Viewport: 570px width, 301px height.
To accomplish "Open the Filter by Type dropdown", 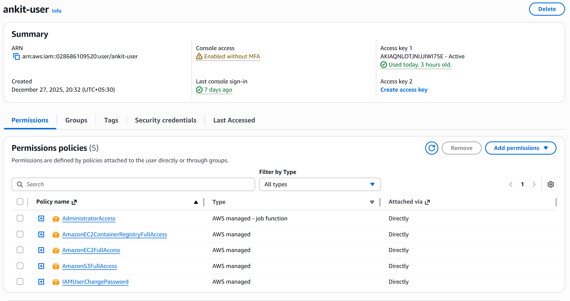I will [x=320, y=184].
